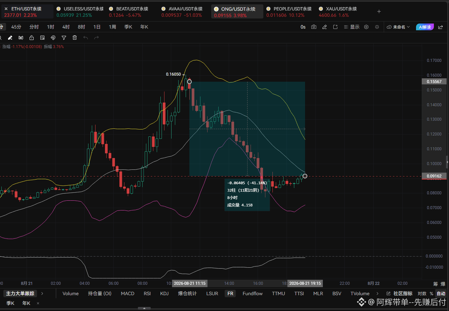Click the 筹 icon on time axis
The height and width of the screenshot is (311, 449).
pyautogui.click(x=436, y=284)
